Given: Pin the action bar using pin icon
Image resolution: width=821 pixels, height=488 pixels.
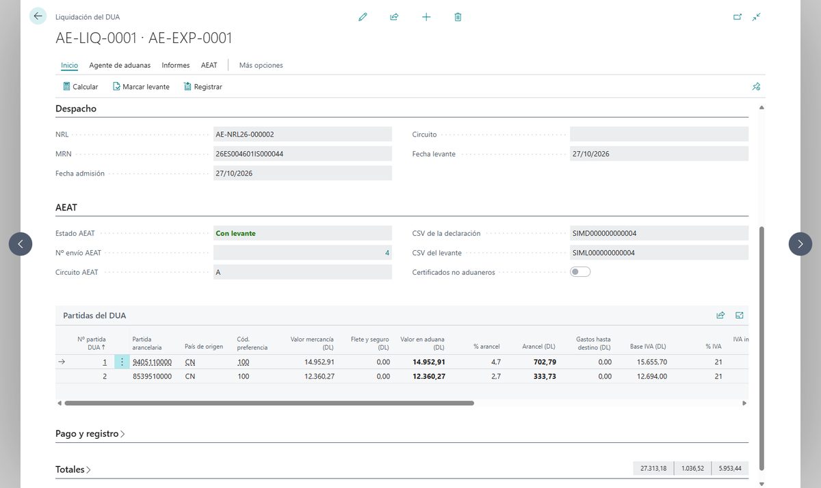Looking at the screenshot, I should 756,87.
